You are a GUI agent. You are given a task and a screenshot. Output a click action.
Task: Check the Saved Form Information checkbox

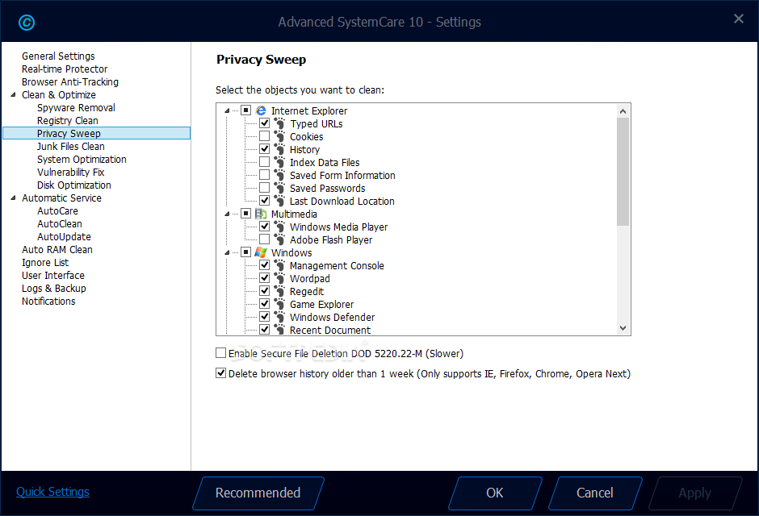[x=264, y=174]
